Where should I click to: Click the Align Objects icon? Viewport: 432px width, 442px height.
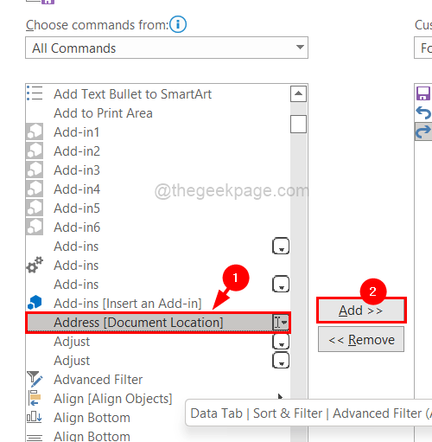(x=35, y=398)
